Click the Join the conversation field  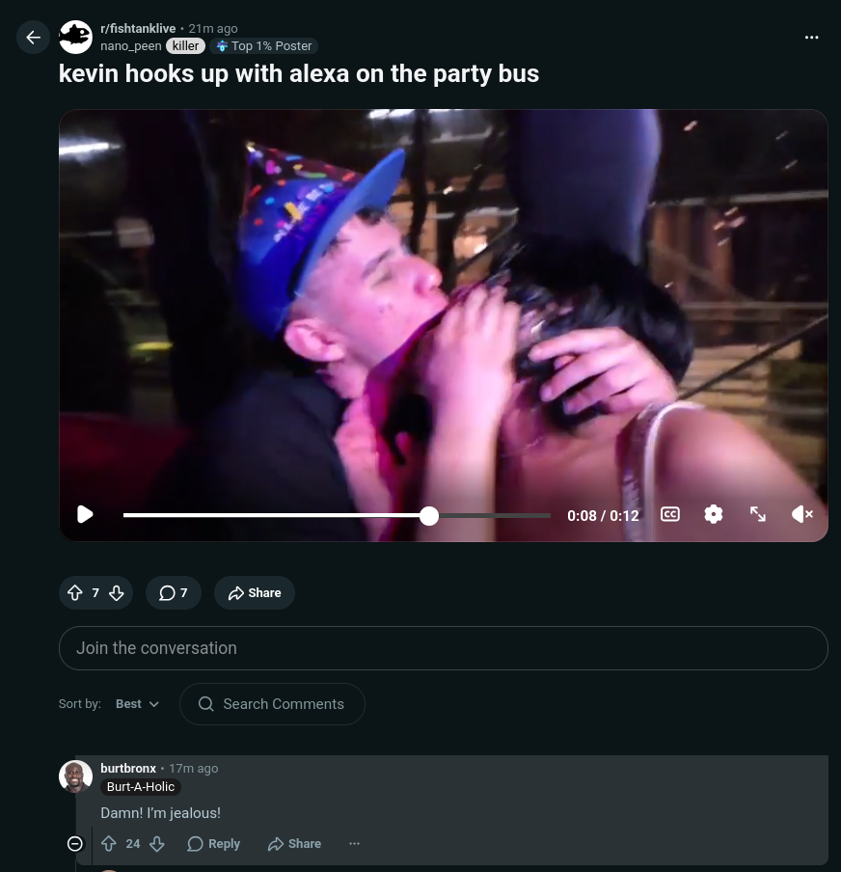pyautogui.click(x=444, y=648)
